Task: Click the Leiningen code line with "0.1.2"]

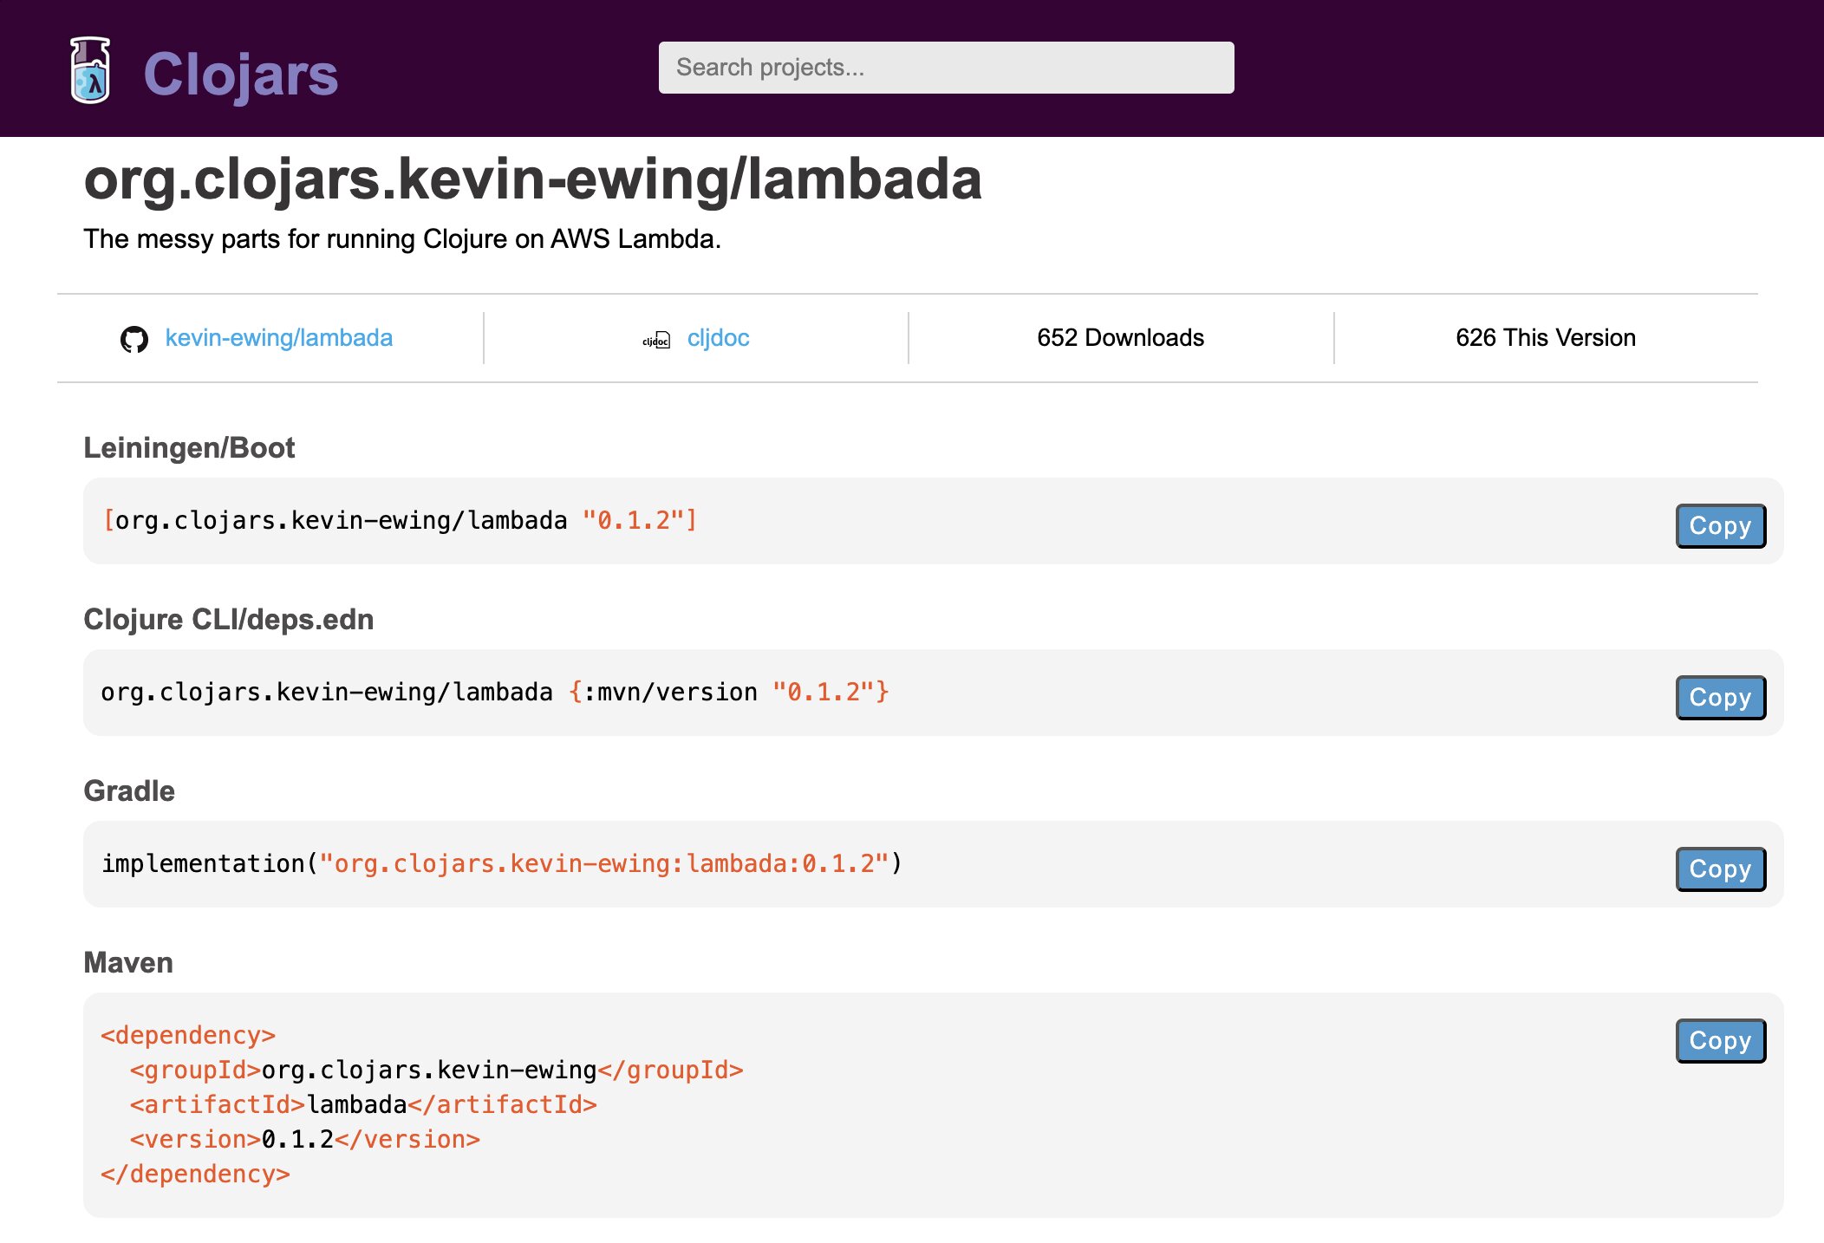Action: 400,521
